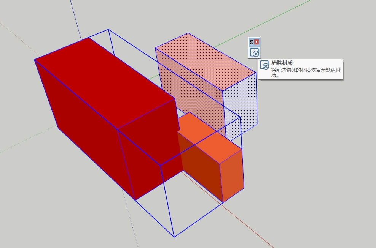Select the right end face of the orange box
Image resolution: width=376 pixels, height=248 pixels.
point(233,175)
